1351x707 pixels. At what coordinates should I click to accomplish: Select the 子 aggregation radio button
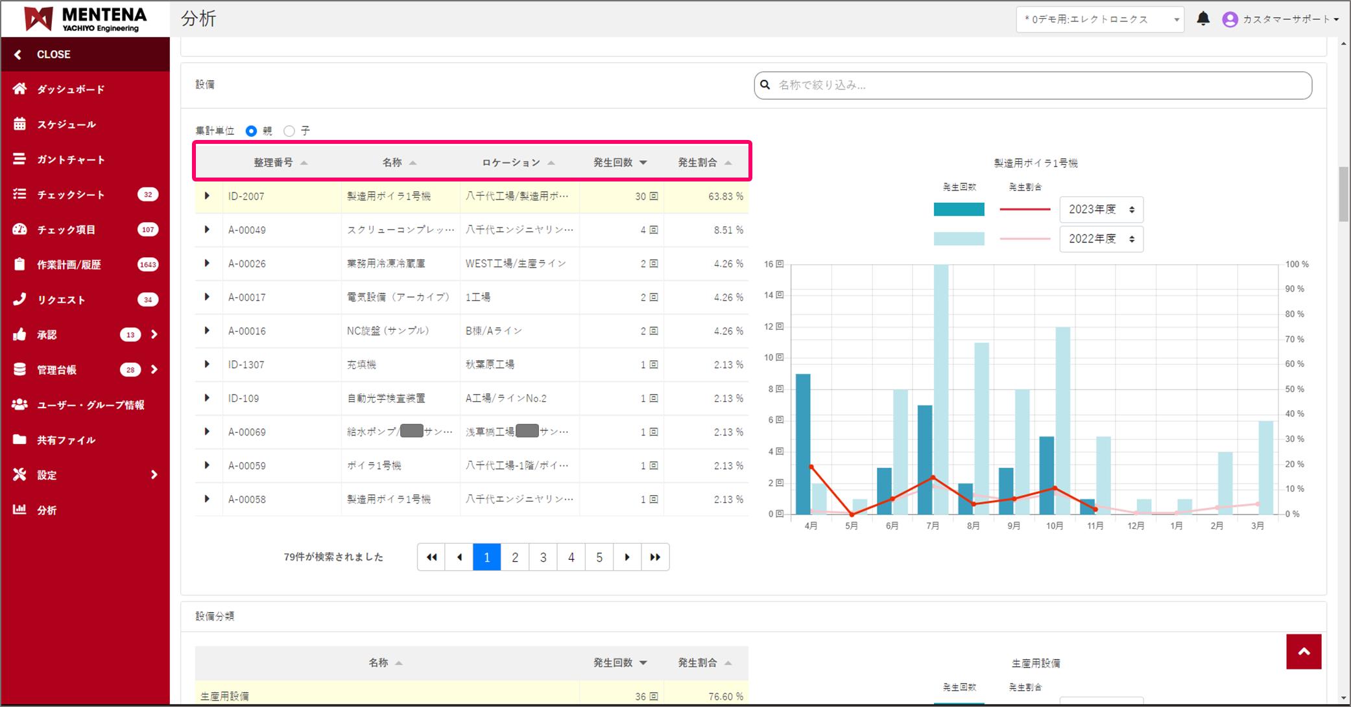click(x=289, y=131)
